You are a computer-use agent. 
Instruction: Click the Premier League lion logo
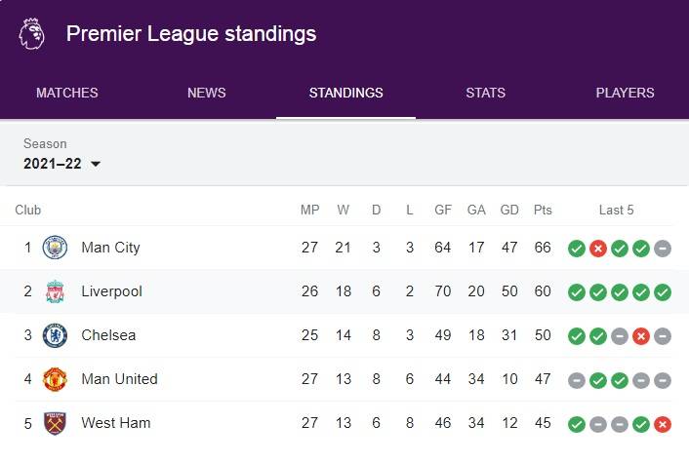click(x=32, y=34)
